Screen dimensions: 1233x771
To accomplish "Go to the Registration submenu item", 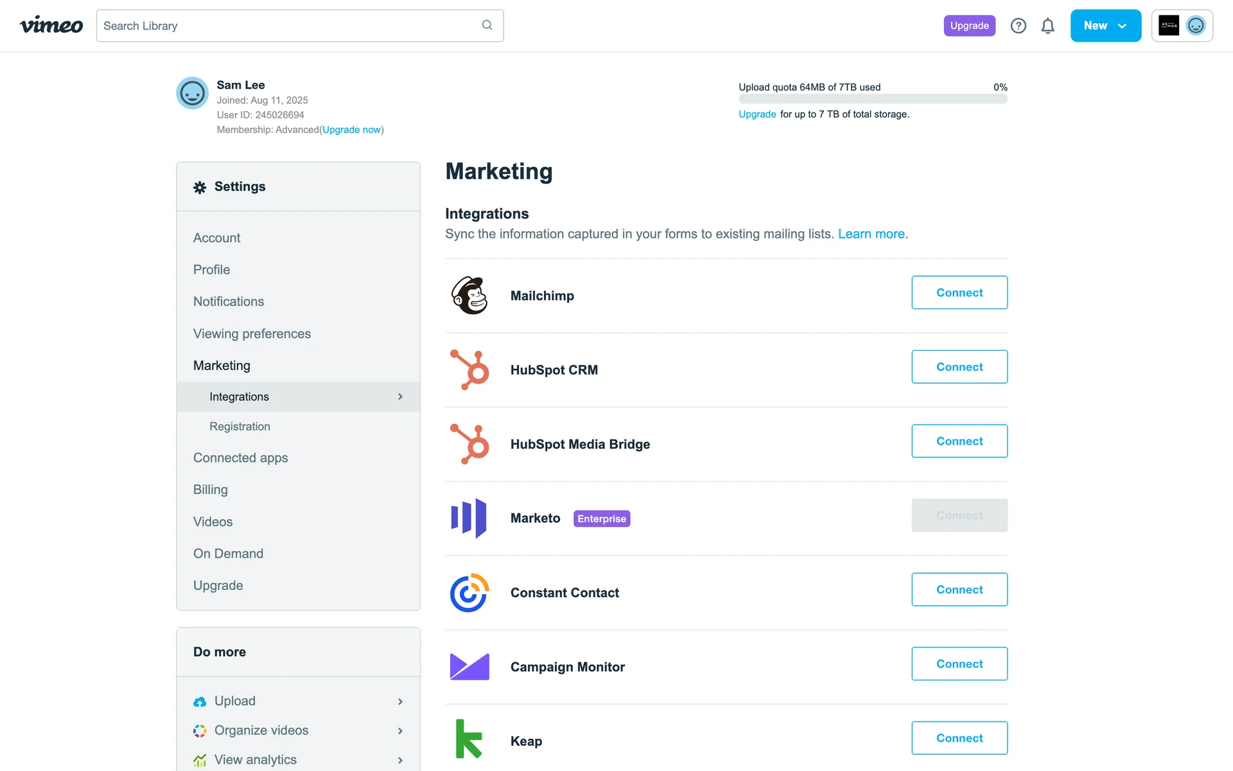I will pyautogui.click(x=240, y=427).
